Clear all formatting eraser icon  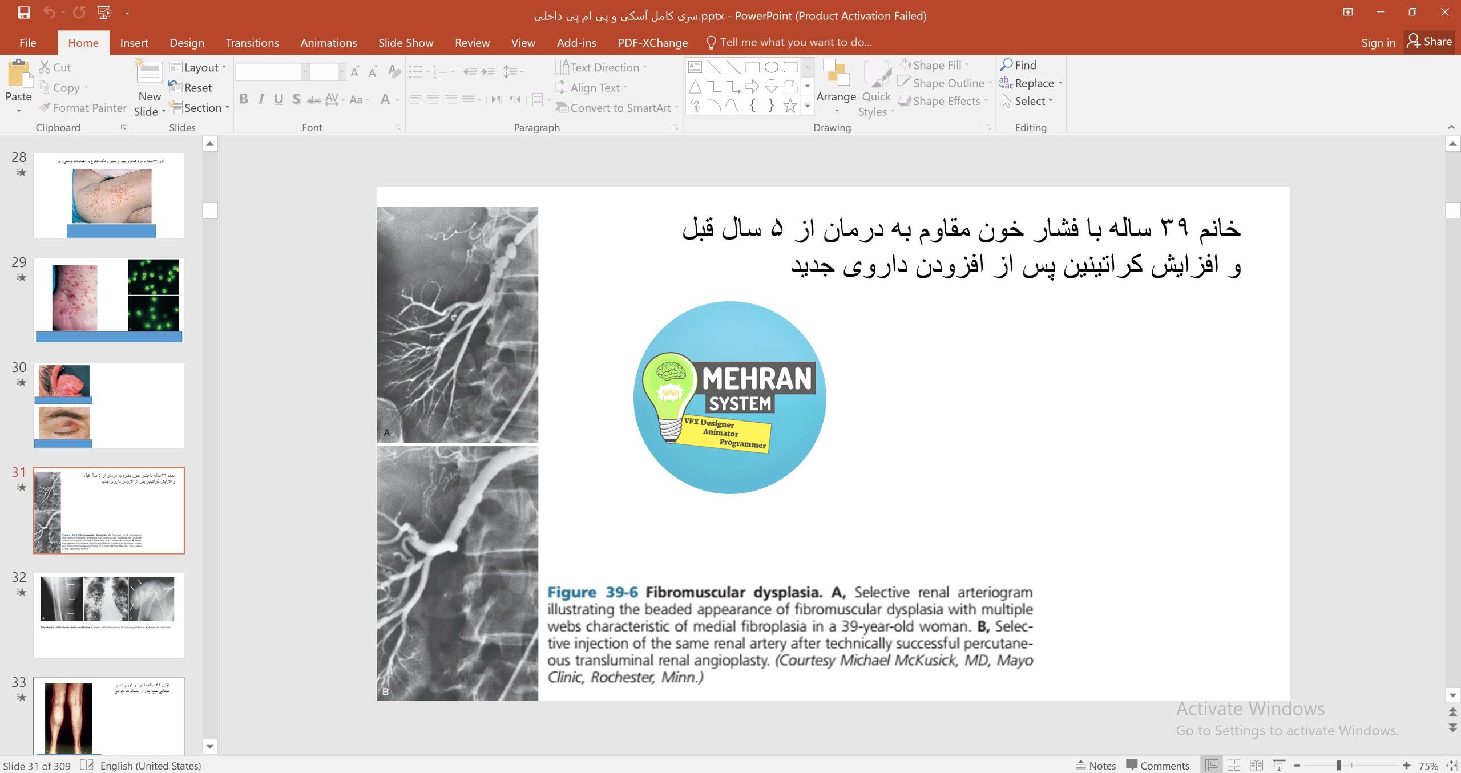pyautogui.click(x=394, y=72)
